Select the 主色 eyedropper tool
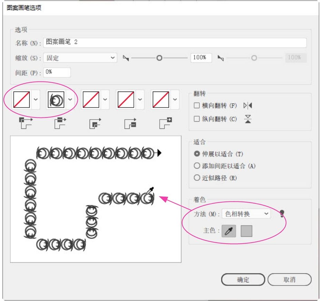 click(x=229, y=231)
